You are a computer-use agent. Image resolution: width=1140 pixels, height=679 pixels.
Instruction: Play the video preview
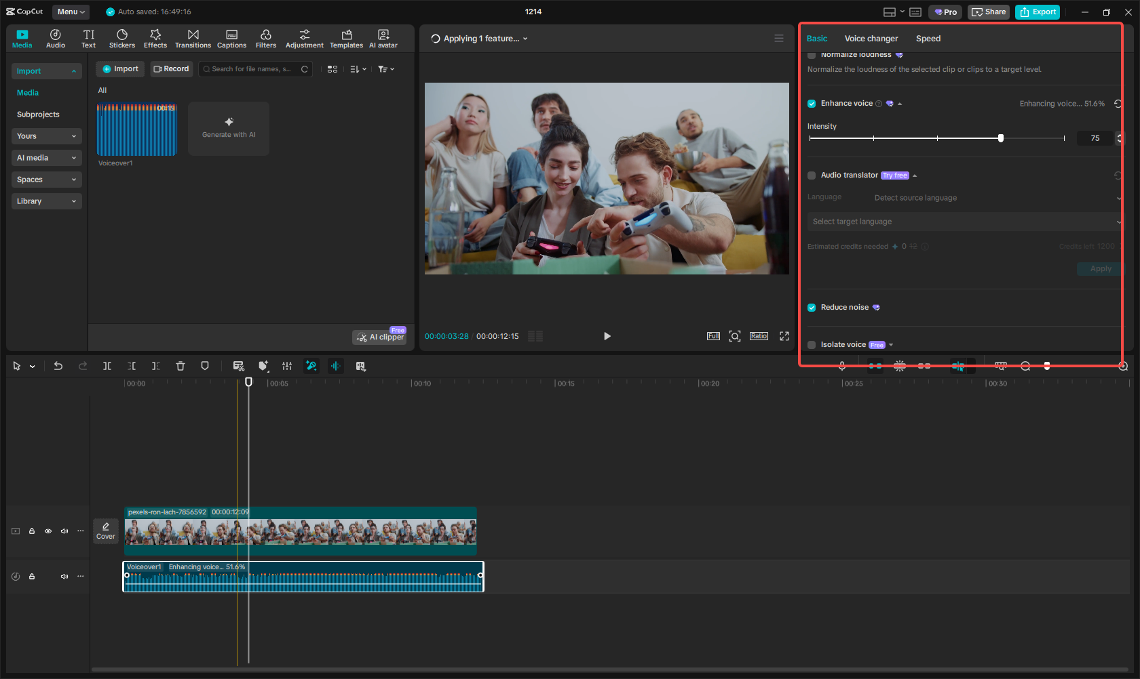click(607, 336)
